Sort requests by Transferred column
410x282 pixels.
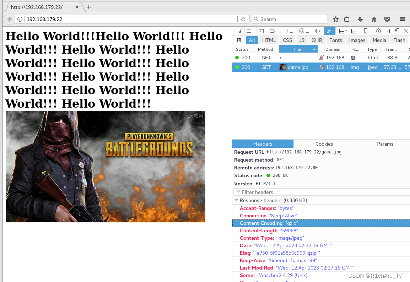click(392, 49)
